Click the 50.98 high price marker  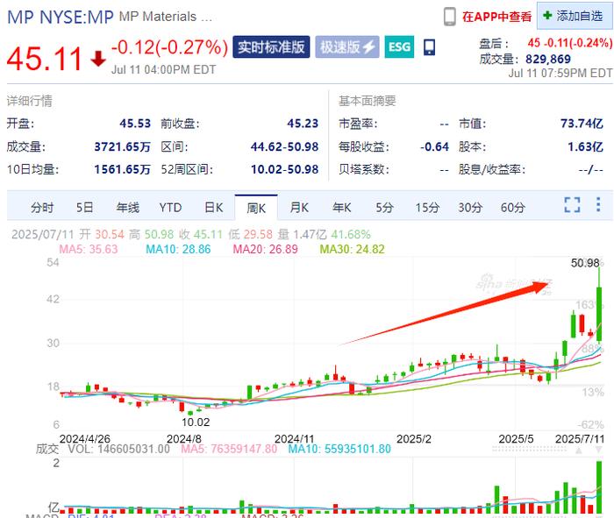point(585,263)
